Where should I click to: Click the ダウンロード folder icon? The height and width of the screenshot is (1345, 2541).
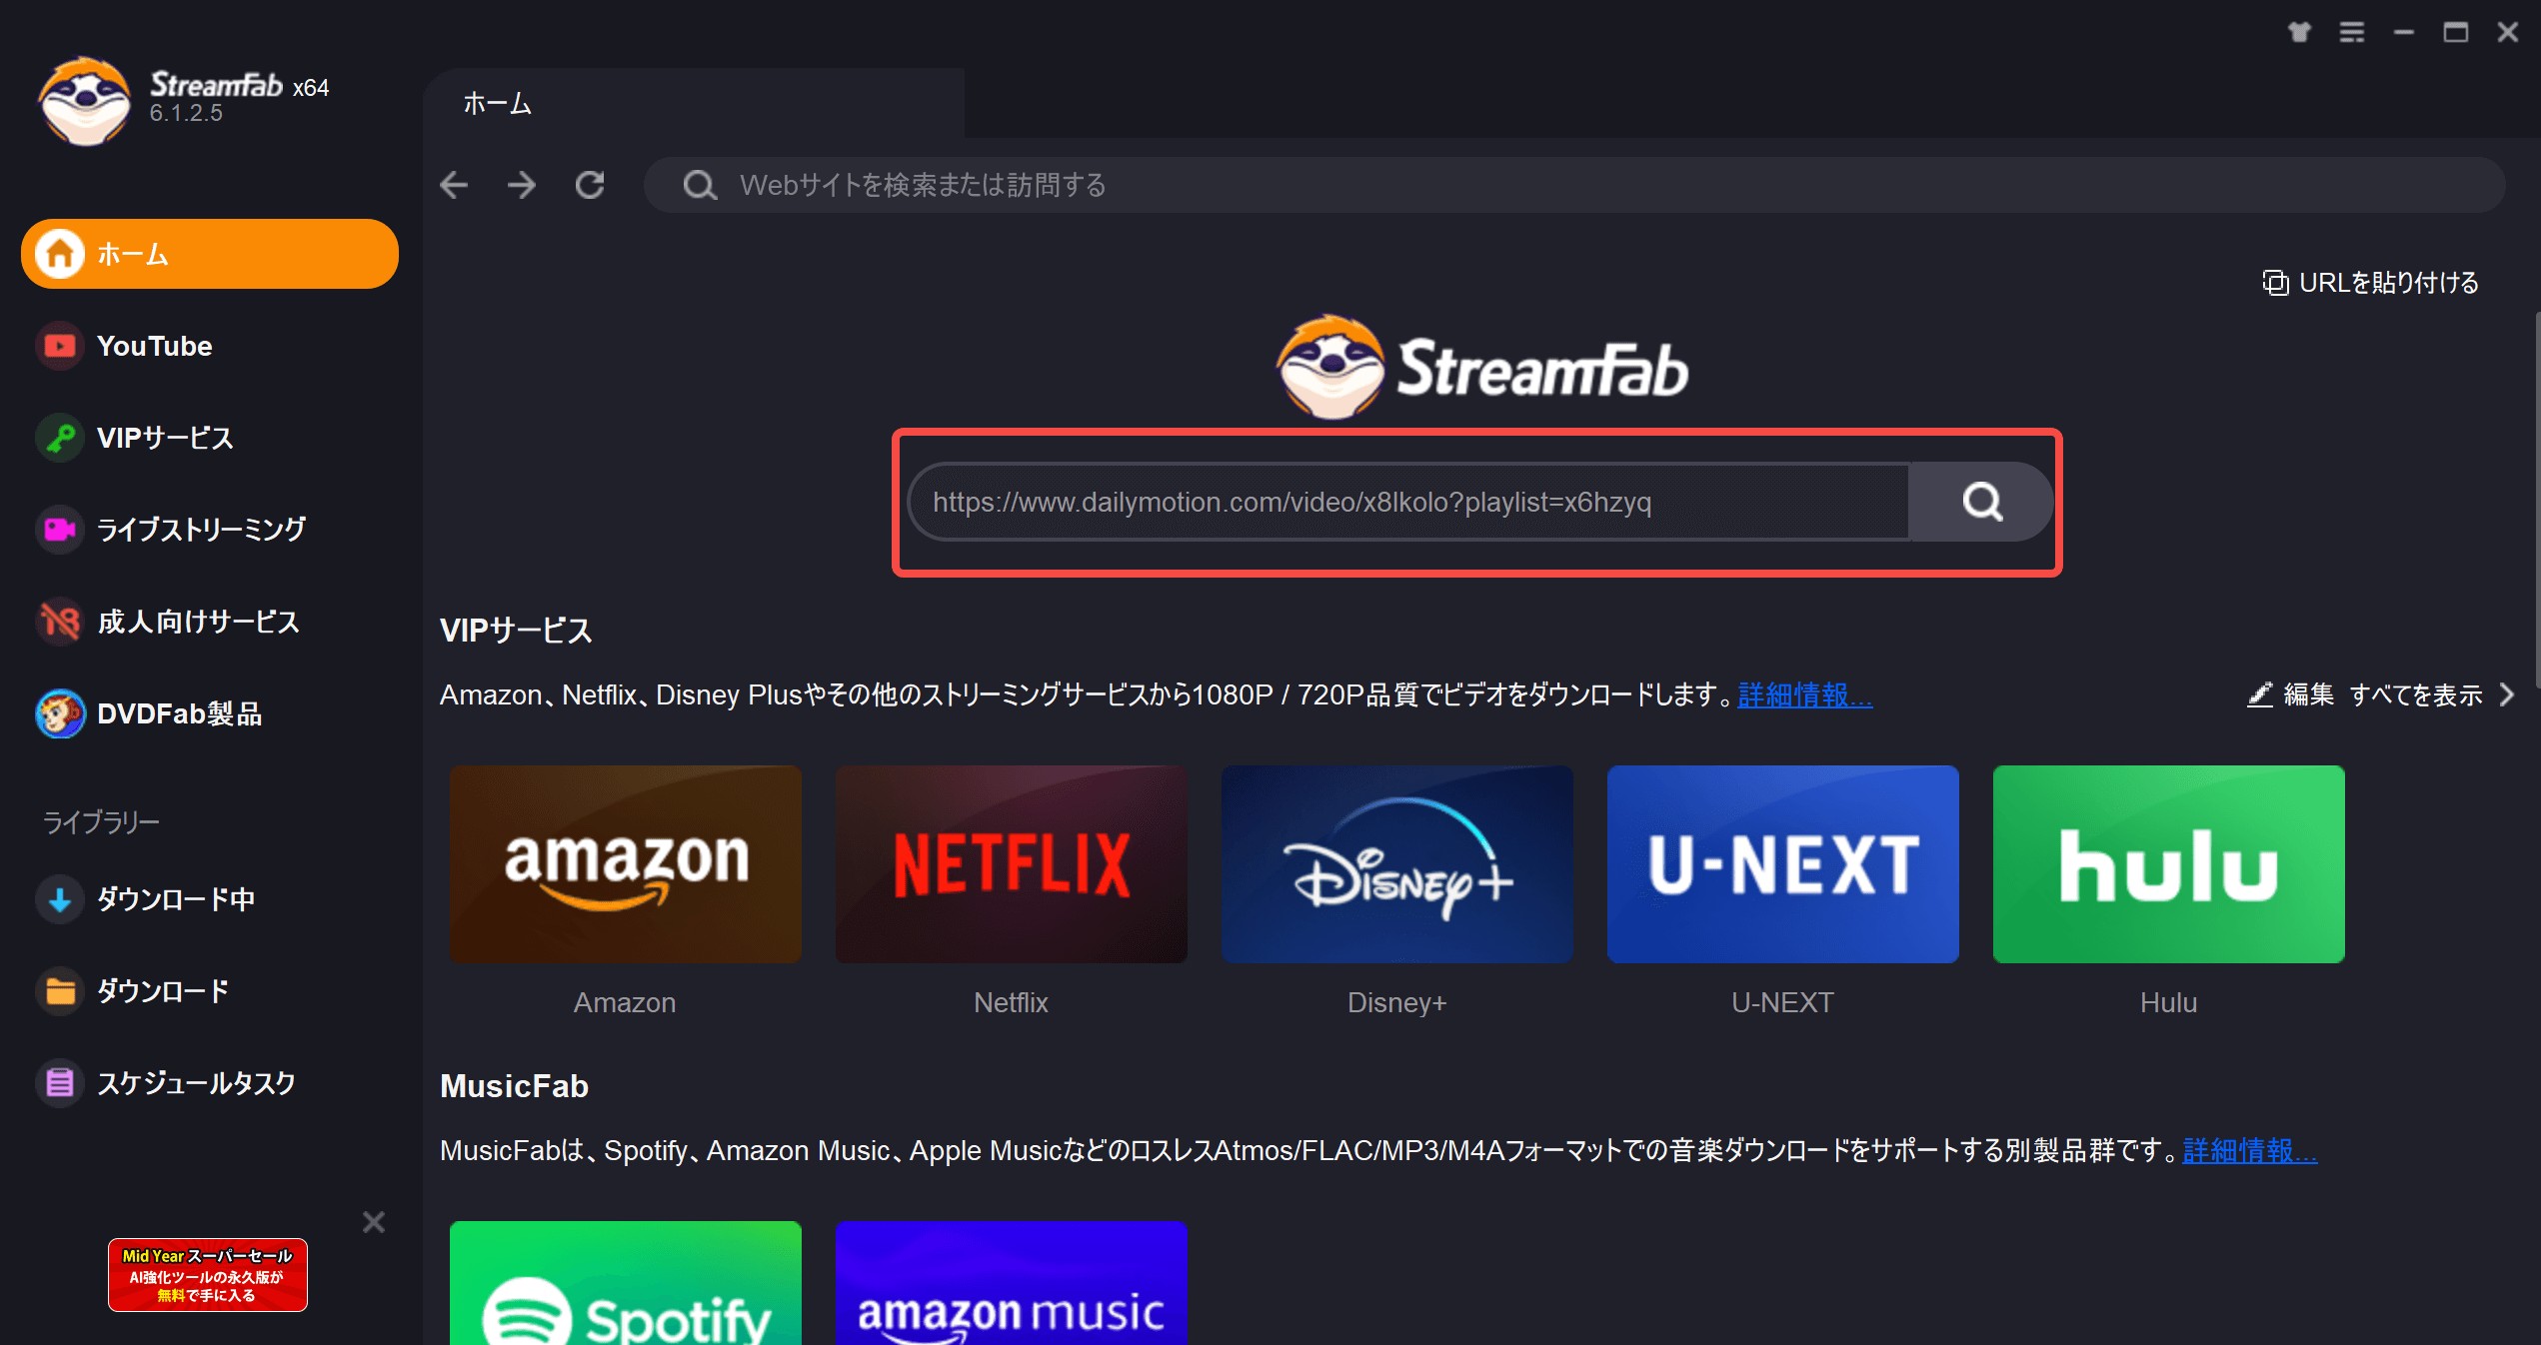coord(60,991)
